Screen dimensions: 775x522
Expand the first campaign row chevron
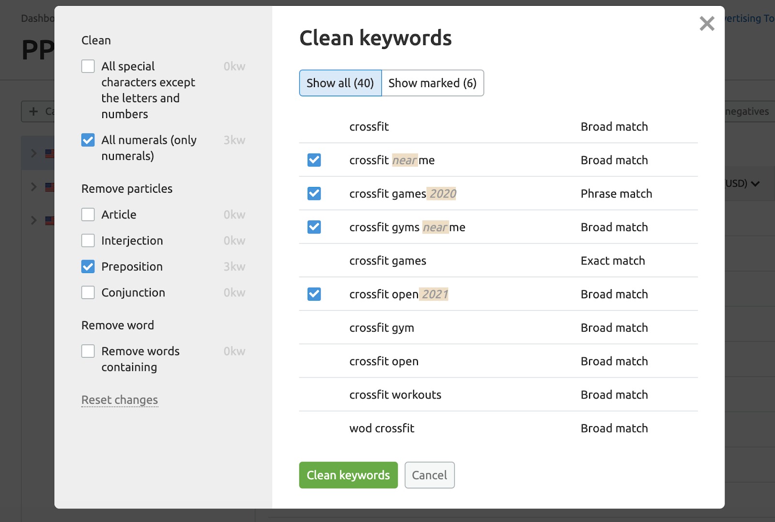point(33,153)
